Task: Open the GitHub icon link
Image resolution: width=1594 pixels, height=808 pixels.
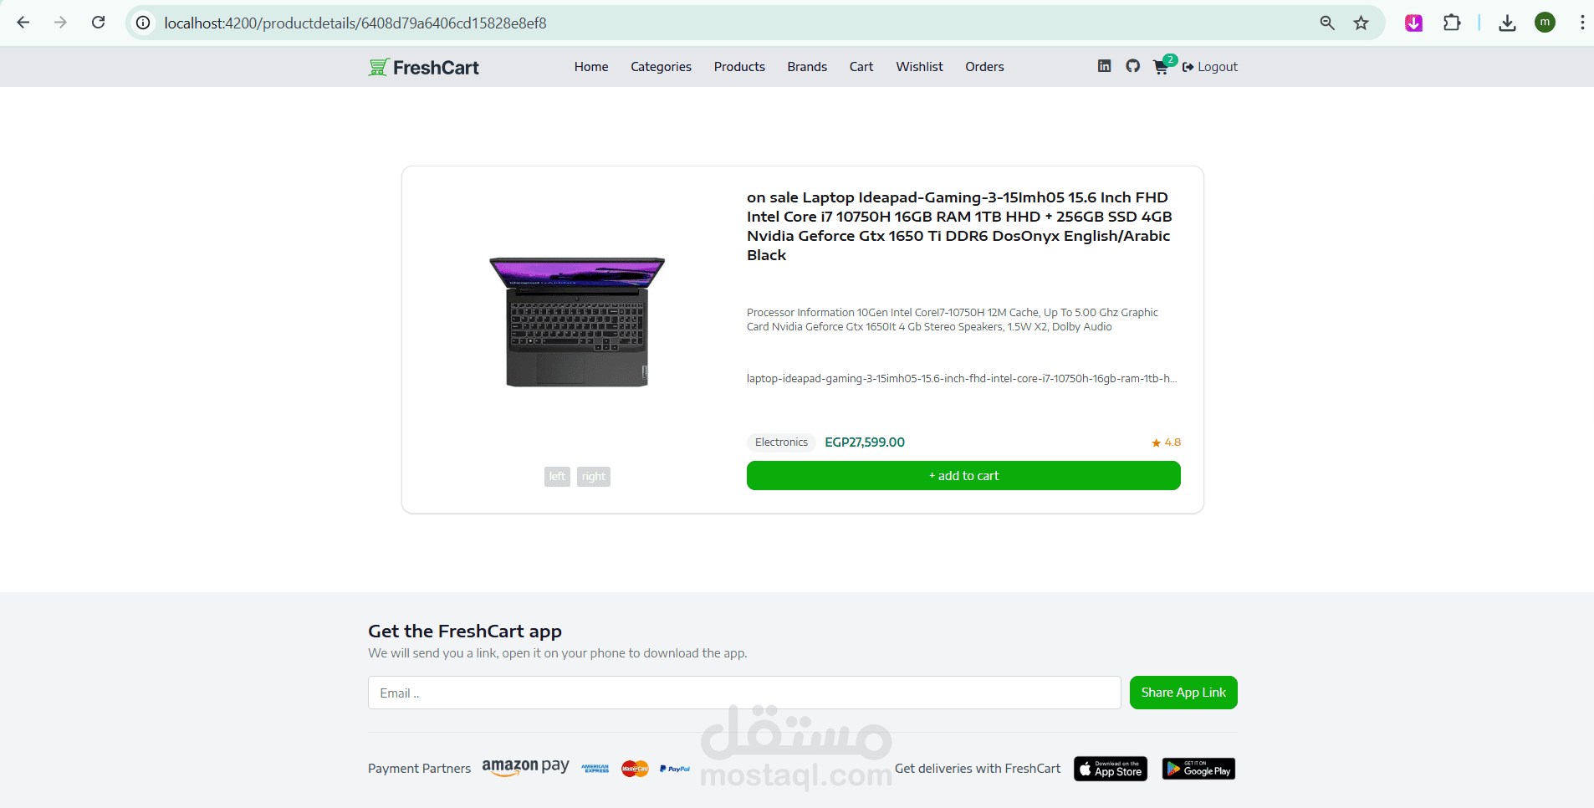Action: pos(1132,66)
